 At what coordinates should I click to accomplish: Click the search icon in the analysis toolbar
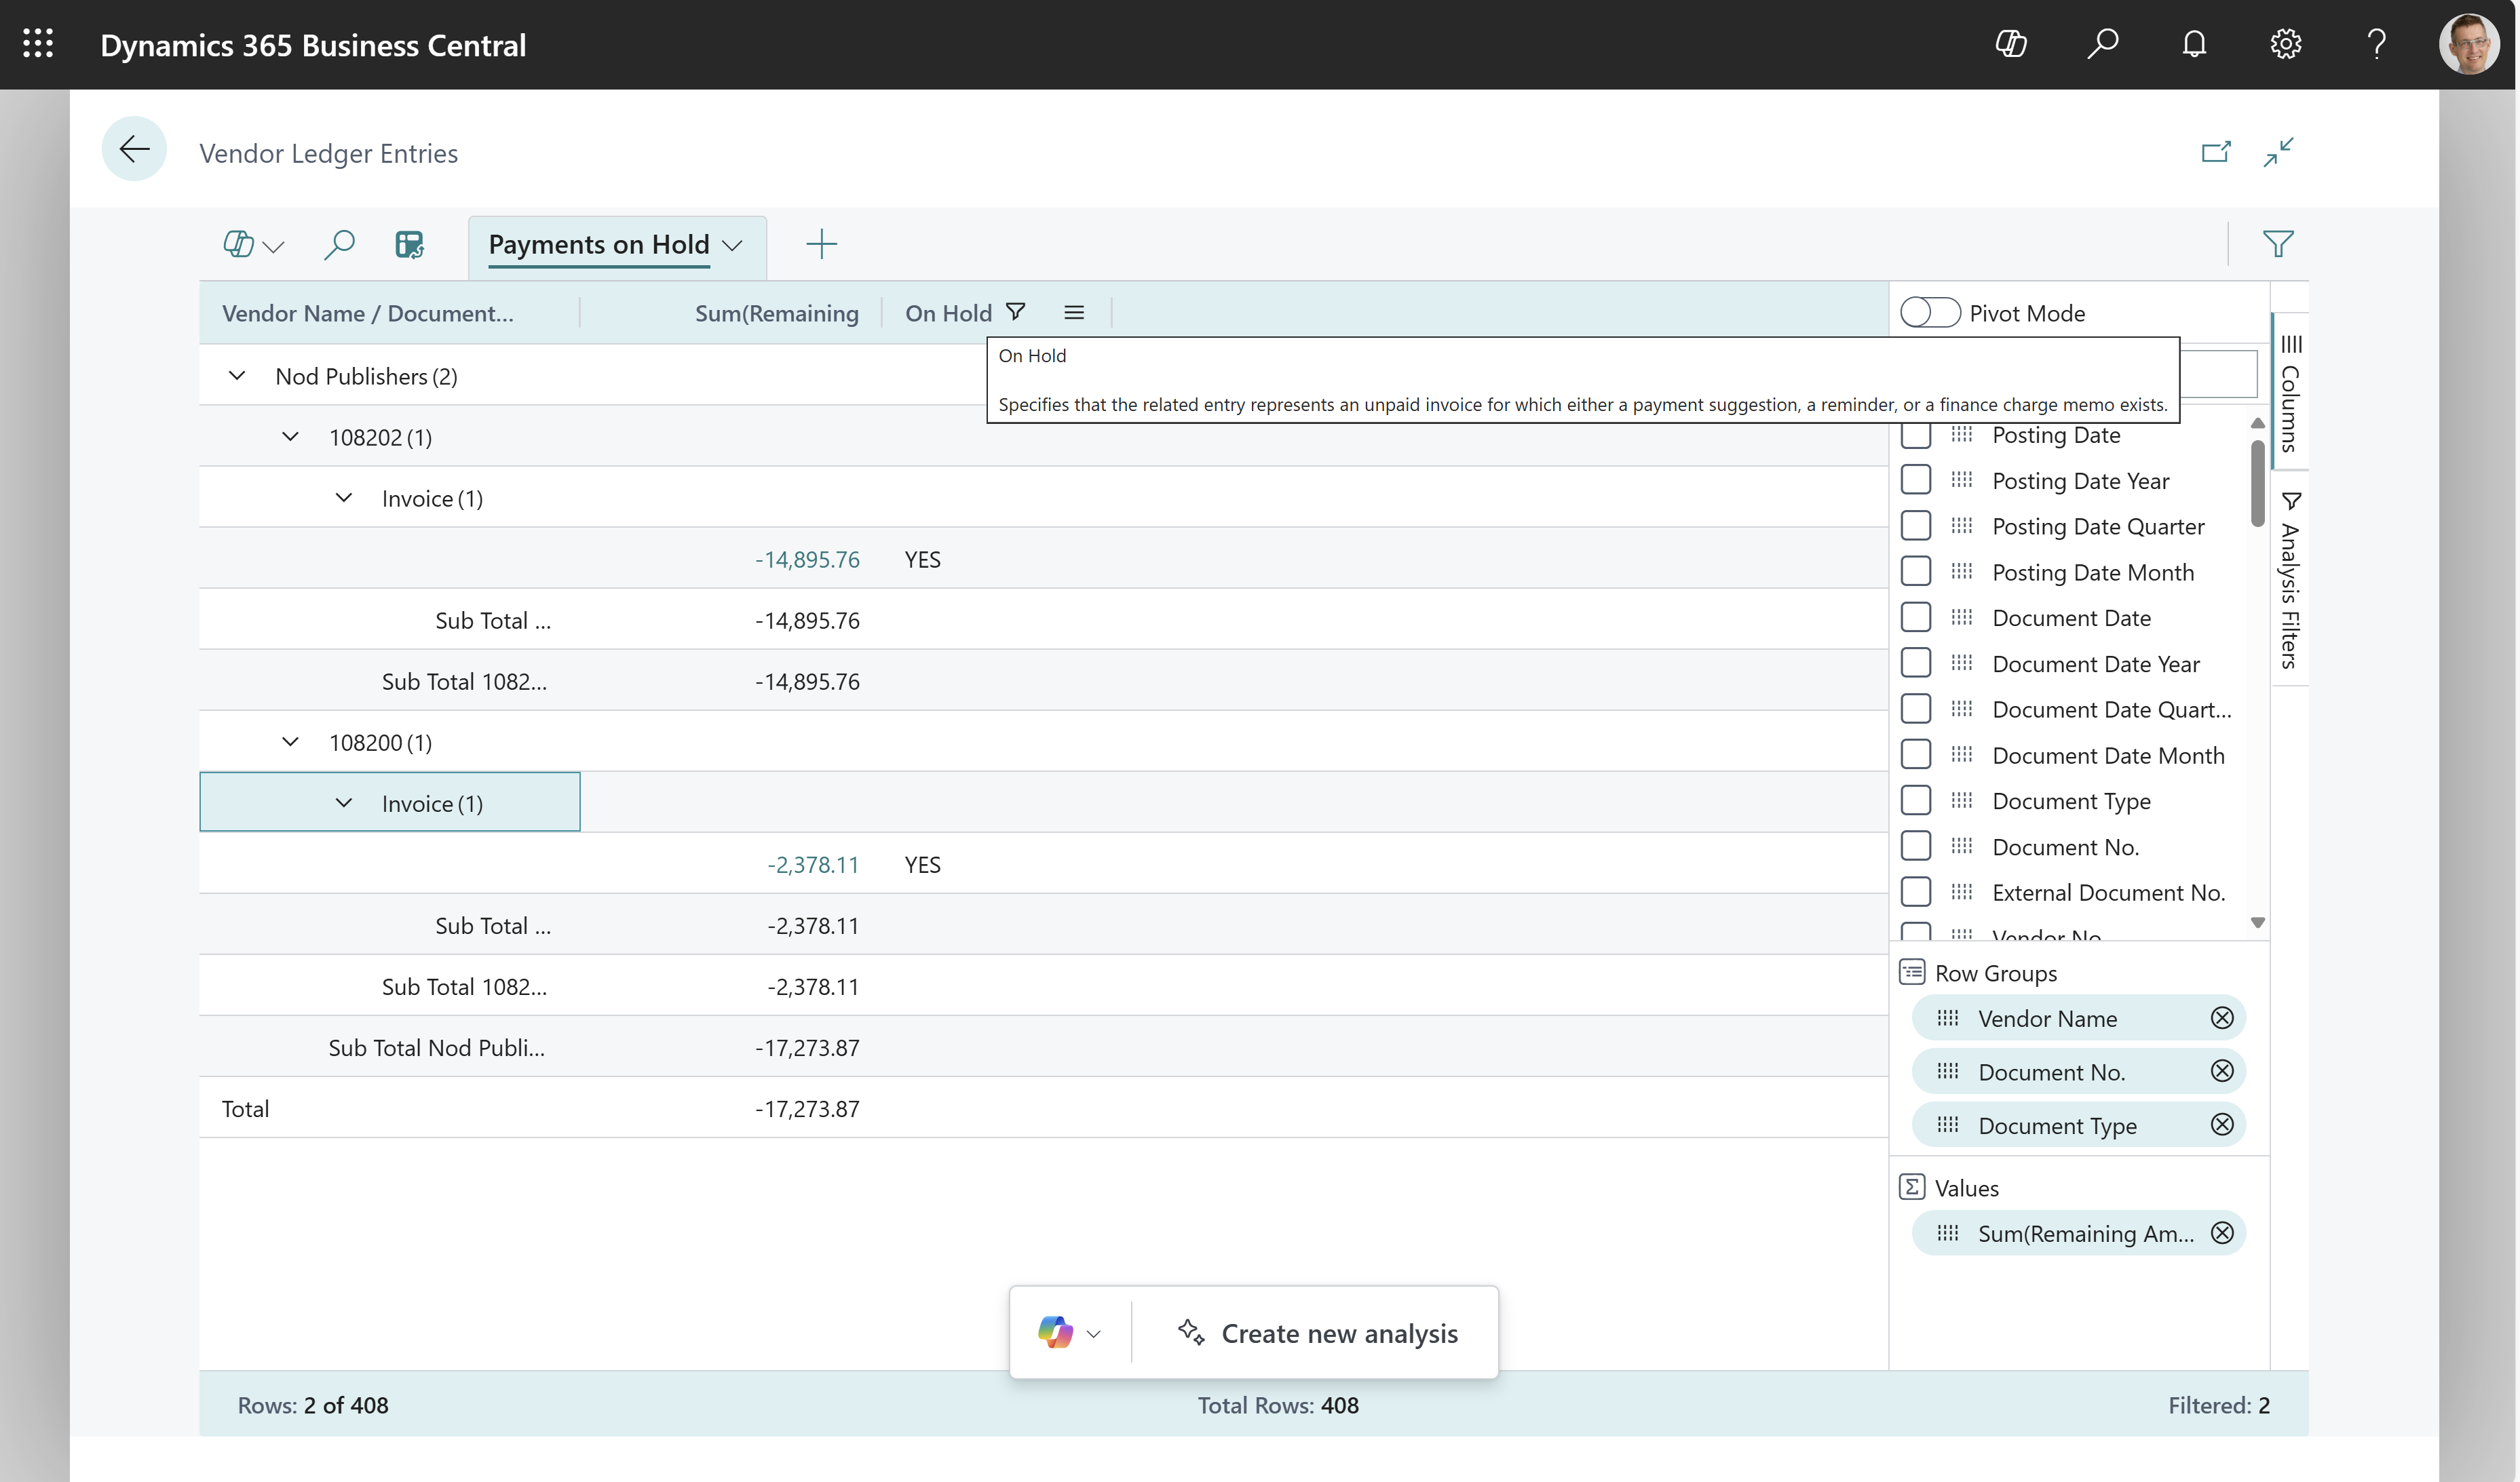339,245
